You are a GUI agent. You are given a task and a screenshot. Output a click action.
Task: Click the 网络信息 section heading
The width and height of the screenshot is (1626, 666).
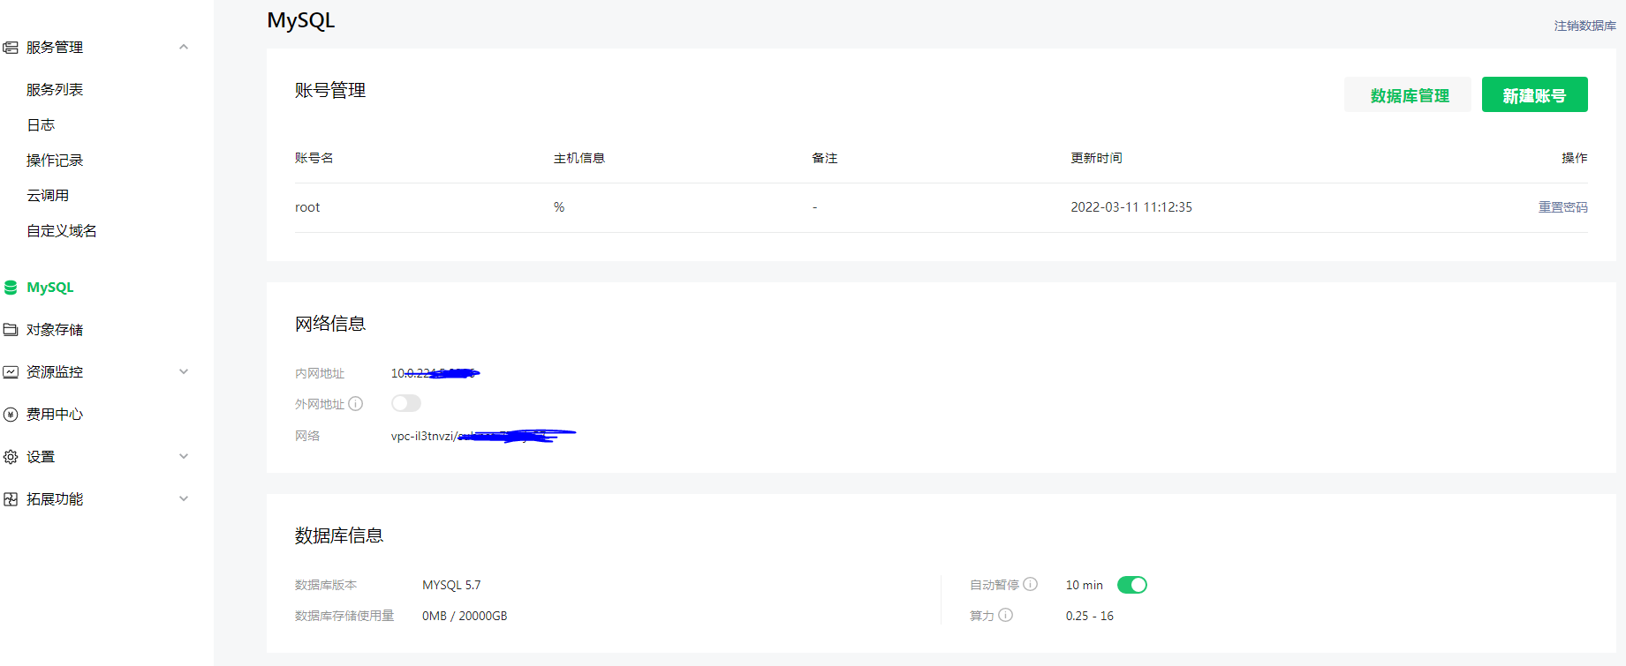pos(330,324)
